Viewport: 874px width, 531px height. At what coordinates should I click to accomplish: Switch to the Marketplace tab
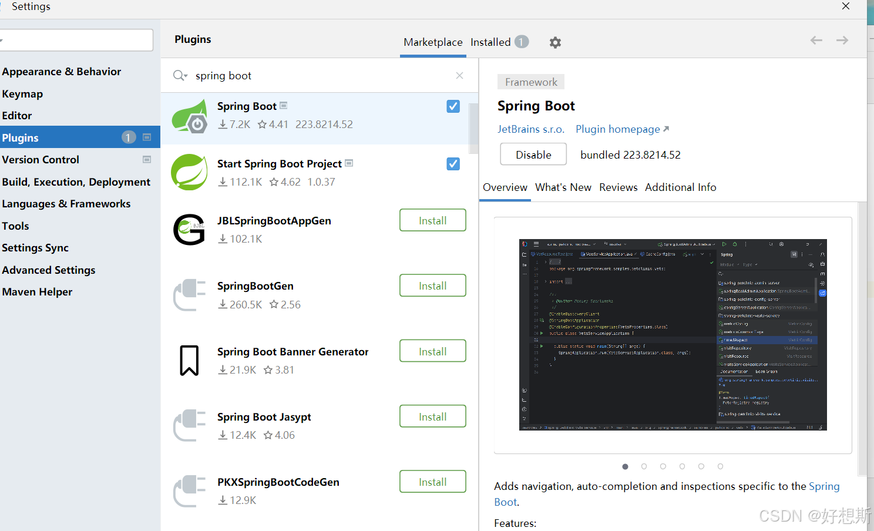[433, 42]
